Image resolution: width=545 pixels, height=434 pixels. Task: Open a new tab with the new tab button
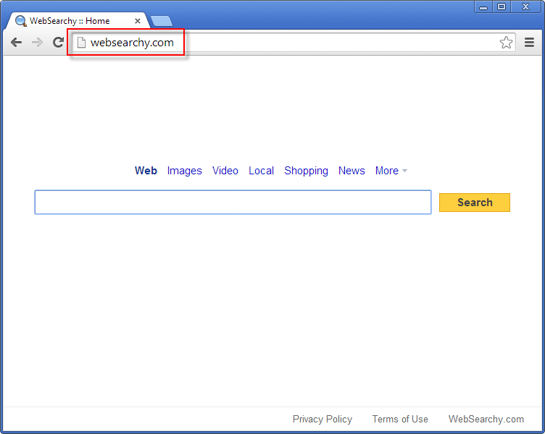[162, 21]
